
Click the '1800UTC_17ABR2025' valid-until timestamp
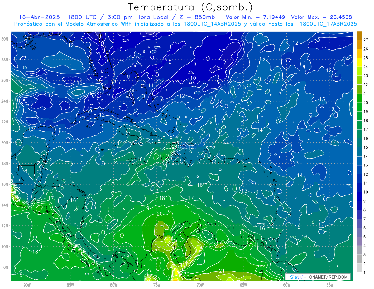point(328,24)
